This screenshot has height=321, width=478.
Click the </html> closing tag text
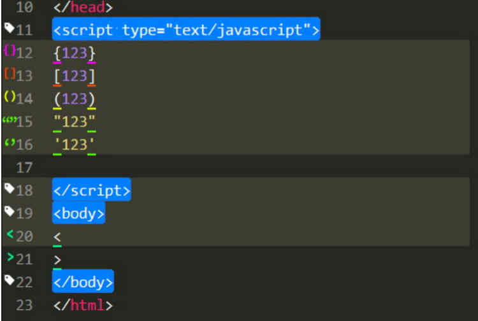tap(83, 304)
